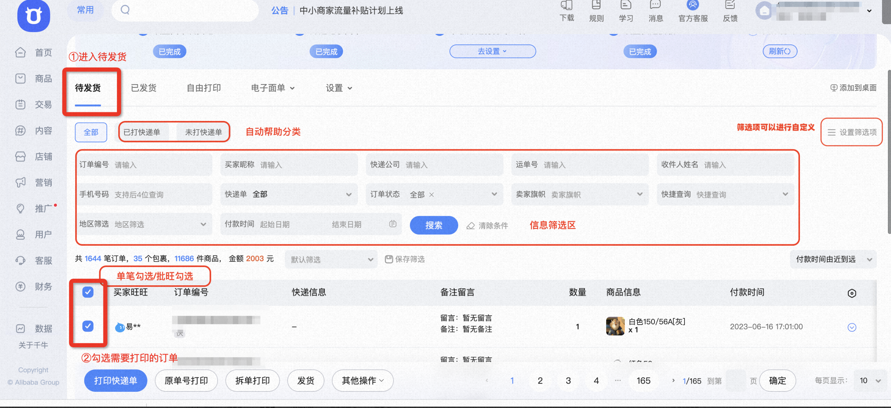Click 添加到桌面 add to desktop
Viewport: 891px width, 408px height.
pos(853,88)
